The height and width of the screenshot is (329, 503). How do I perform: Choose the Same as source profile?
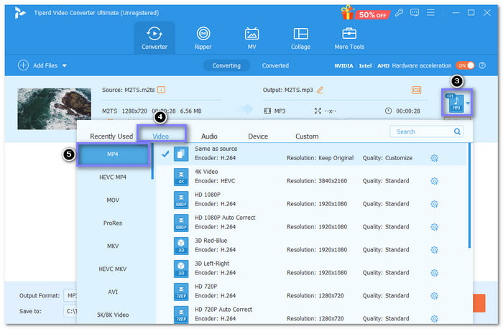point(310,154)
